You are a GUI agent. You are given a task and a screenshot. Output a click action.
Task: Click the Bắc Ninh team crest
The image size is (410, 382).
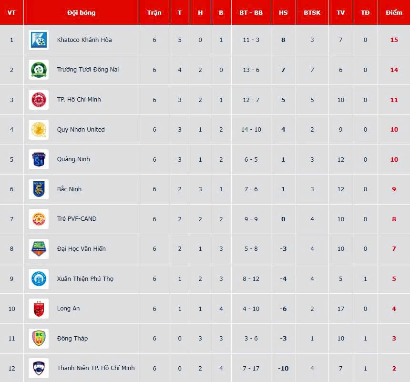pos(38,189)
